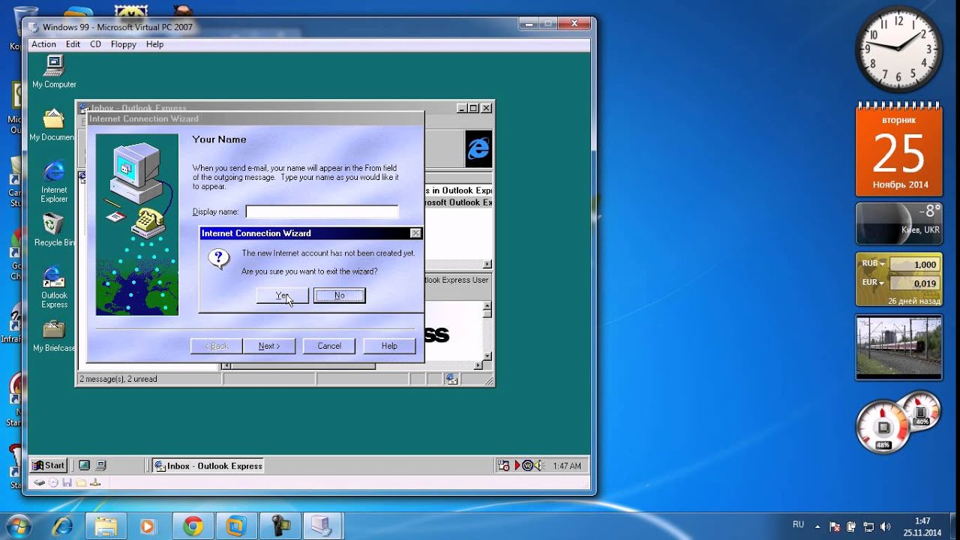Click the wizard Next button

[269, 346]
